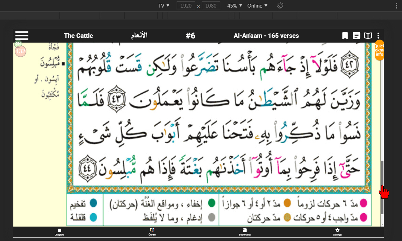Click the verse 44 end marker
Image resolution: width=402 pixels, height=241 pixels.
[x=88, y=169]
